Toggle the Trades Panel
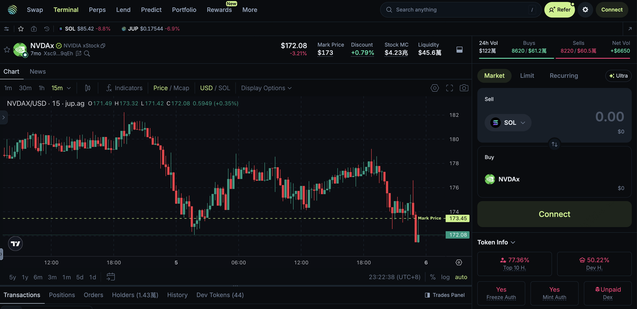This screenshot has height=309, width=637. pos(445,295)
